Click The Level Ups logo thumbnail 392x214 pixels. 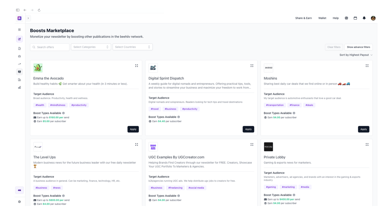[38, 147]
